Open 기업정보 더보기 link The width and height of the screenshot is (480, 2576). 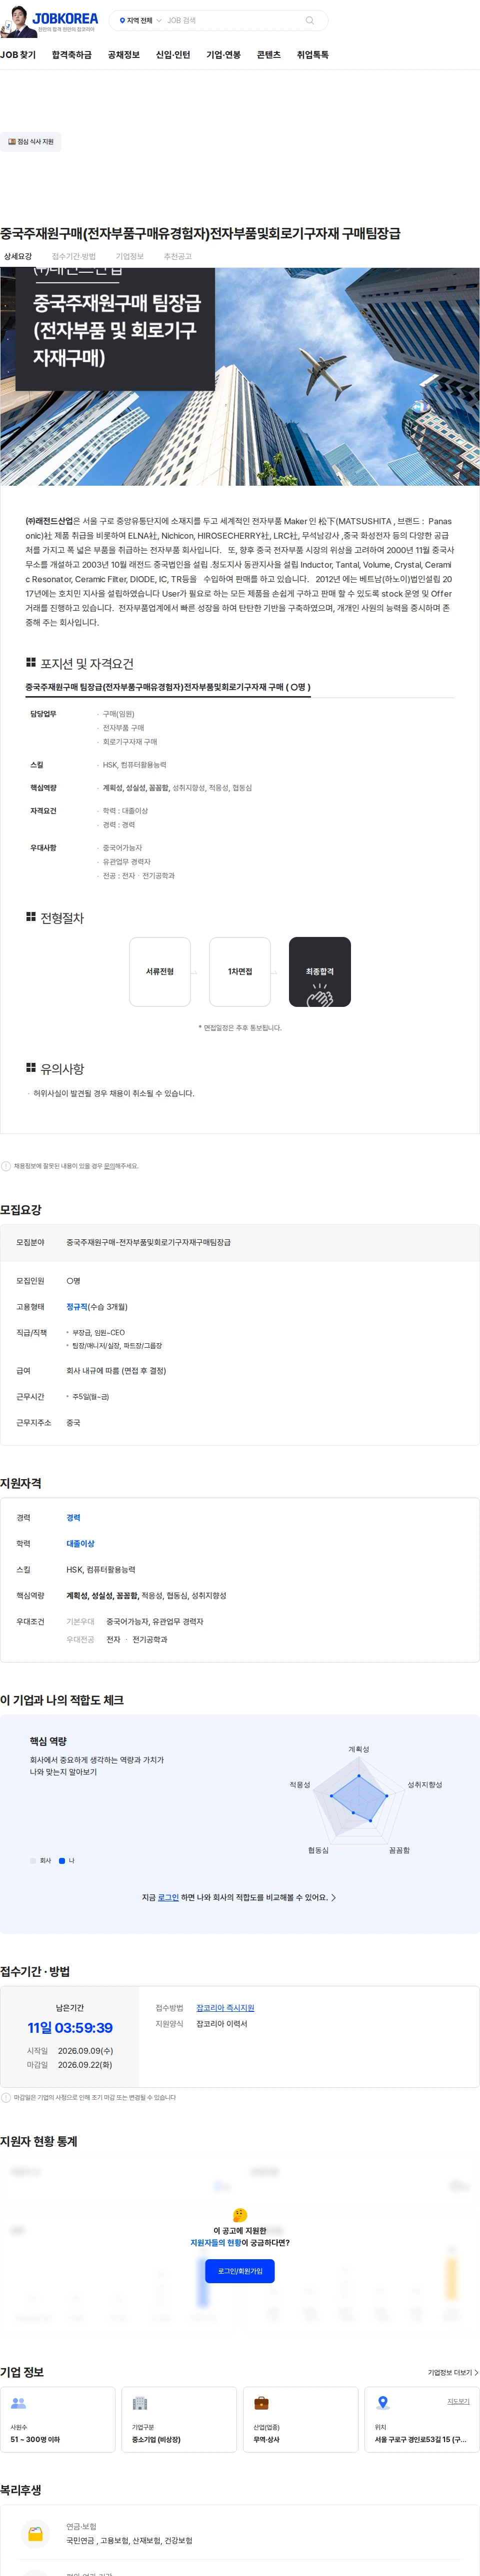click(x=453, y=2372)
